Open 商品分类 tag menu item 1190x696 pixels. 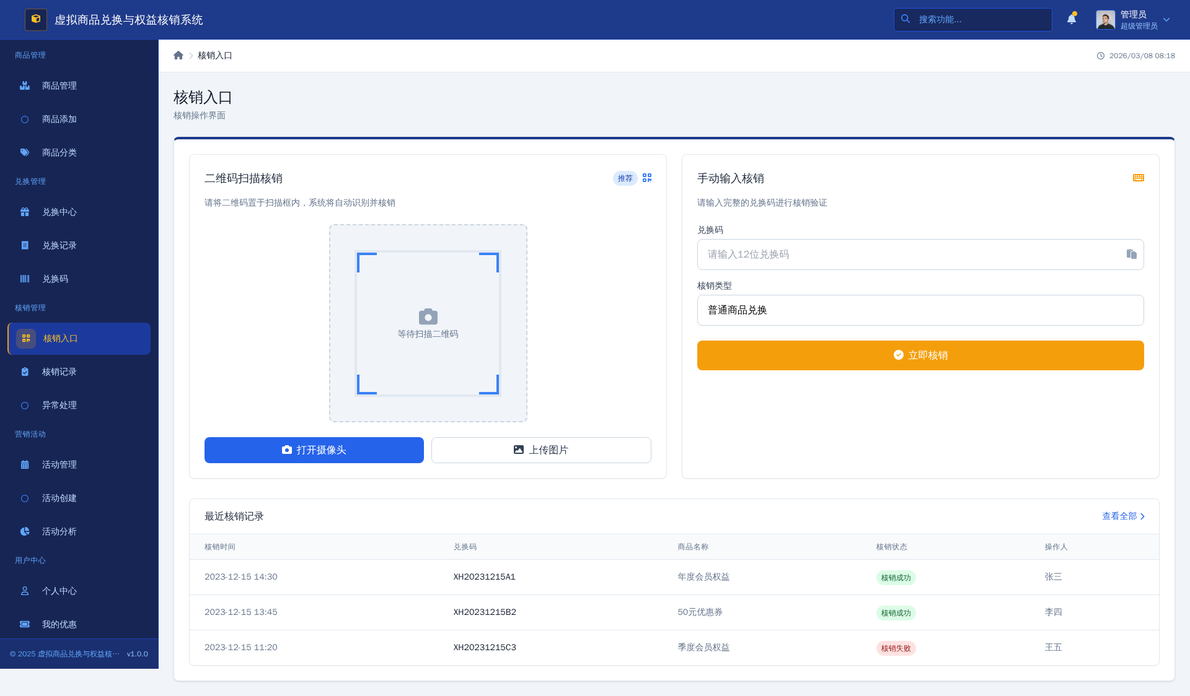coord(59,153)
